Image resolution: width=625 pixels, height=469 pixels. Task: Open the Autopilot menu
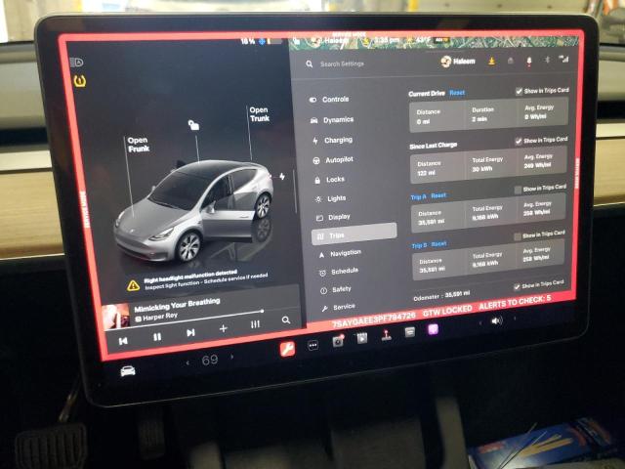pos(333,160)
